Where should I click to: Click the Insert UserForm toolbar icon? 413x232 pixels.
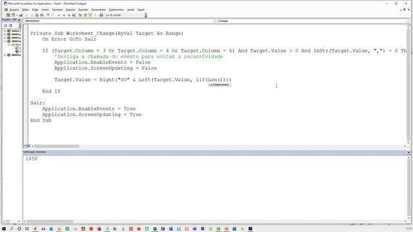(13, 15)
